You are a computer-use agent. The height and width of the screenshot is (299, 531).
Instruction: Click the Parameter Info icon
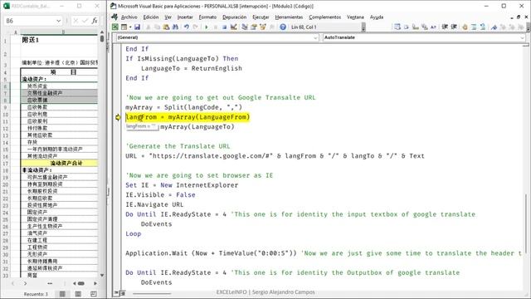425,27
